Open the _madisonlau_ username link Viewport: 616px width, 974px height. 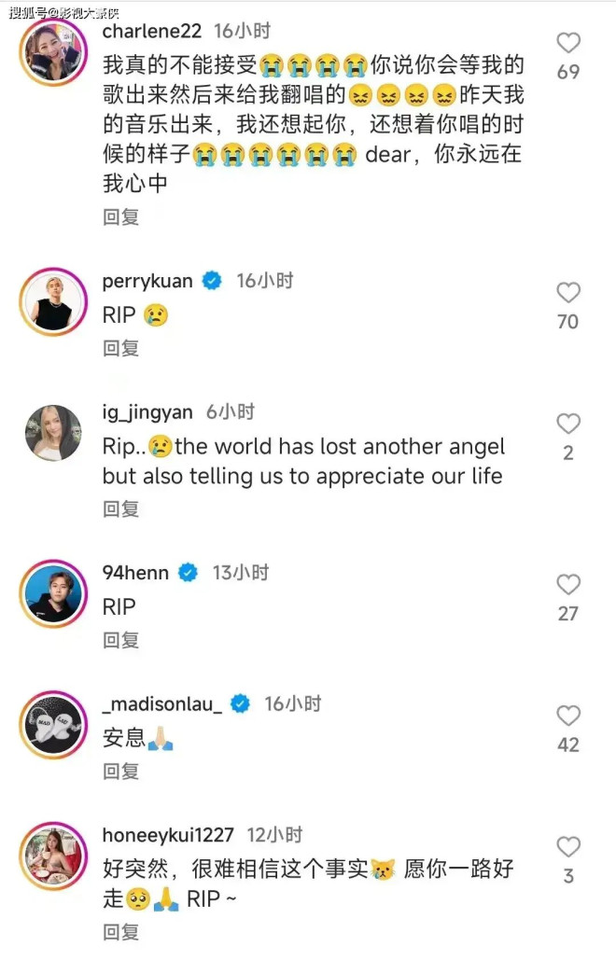(x=161, y=703)
